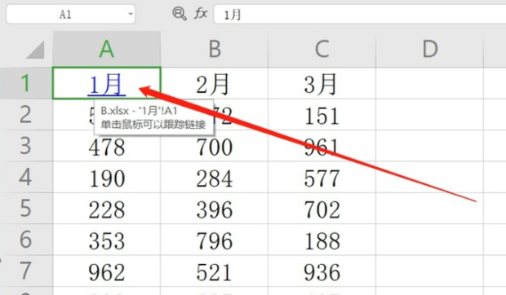
Task: Select column C header
Action: pyautogui.click(x=322, y=49)
